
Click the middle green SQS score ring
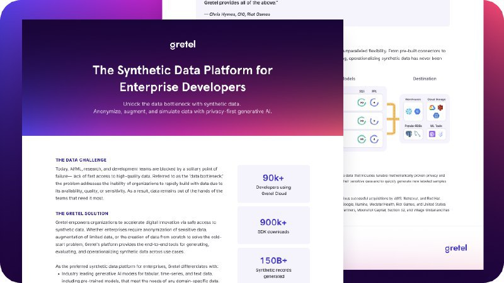pyautogui.click(x=362, y=120)
